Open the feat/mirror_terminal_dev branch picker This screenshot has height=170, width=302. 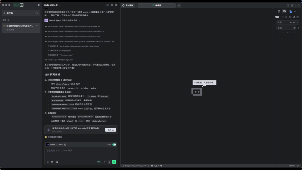tap(135, 166)
